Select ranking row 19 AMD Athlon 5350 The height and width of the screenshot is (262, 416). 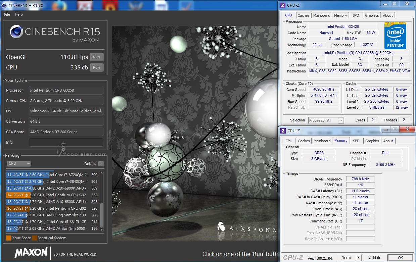pyautogui.click(x=52, y=228)
